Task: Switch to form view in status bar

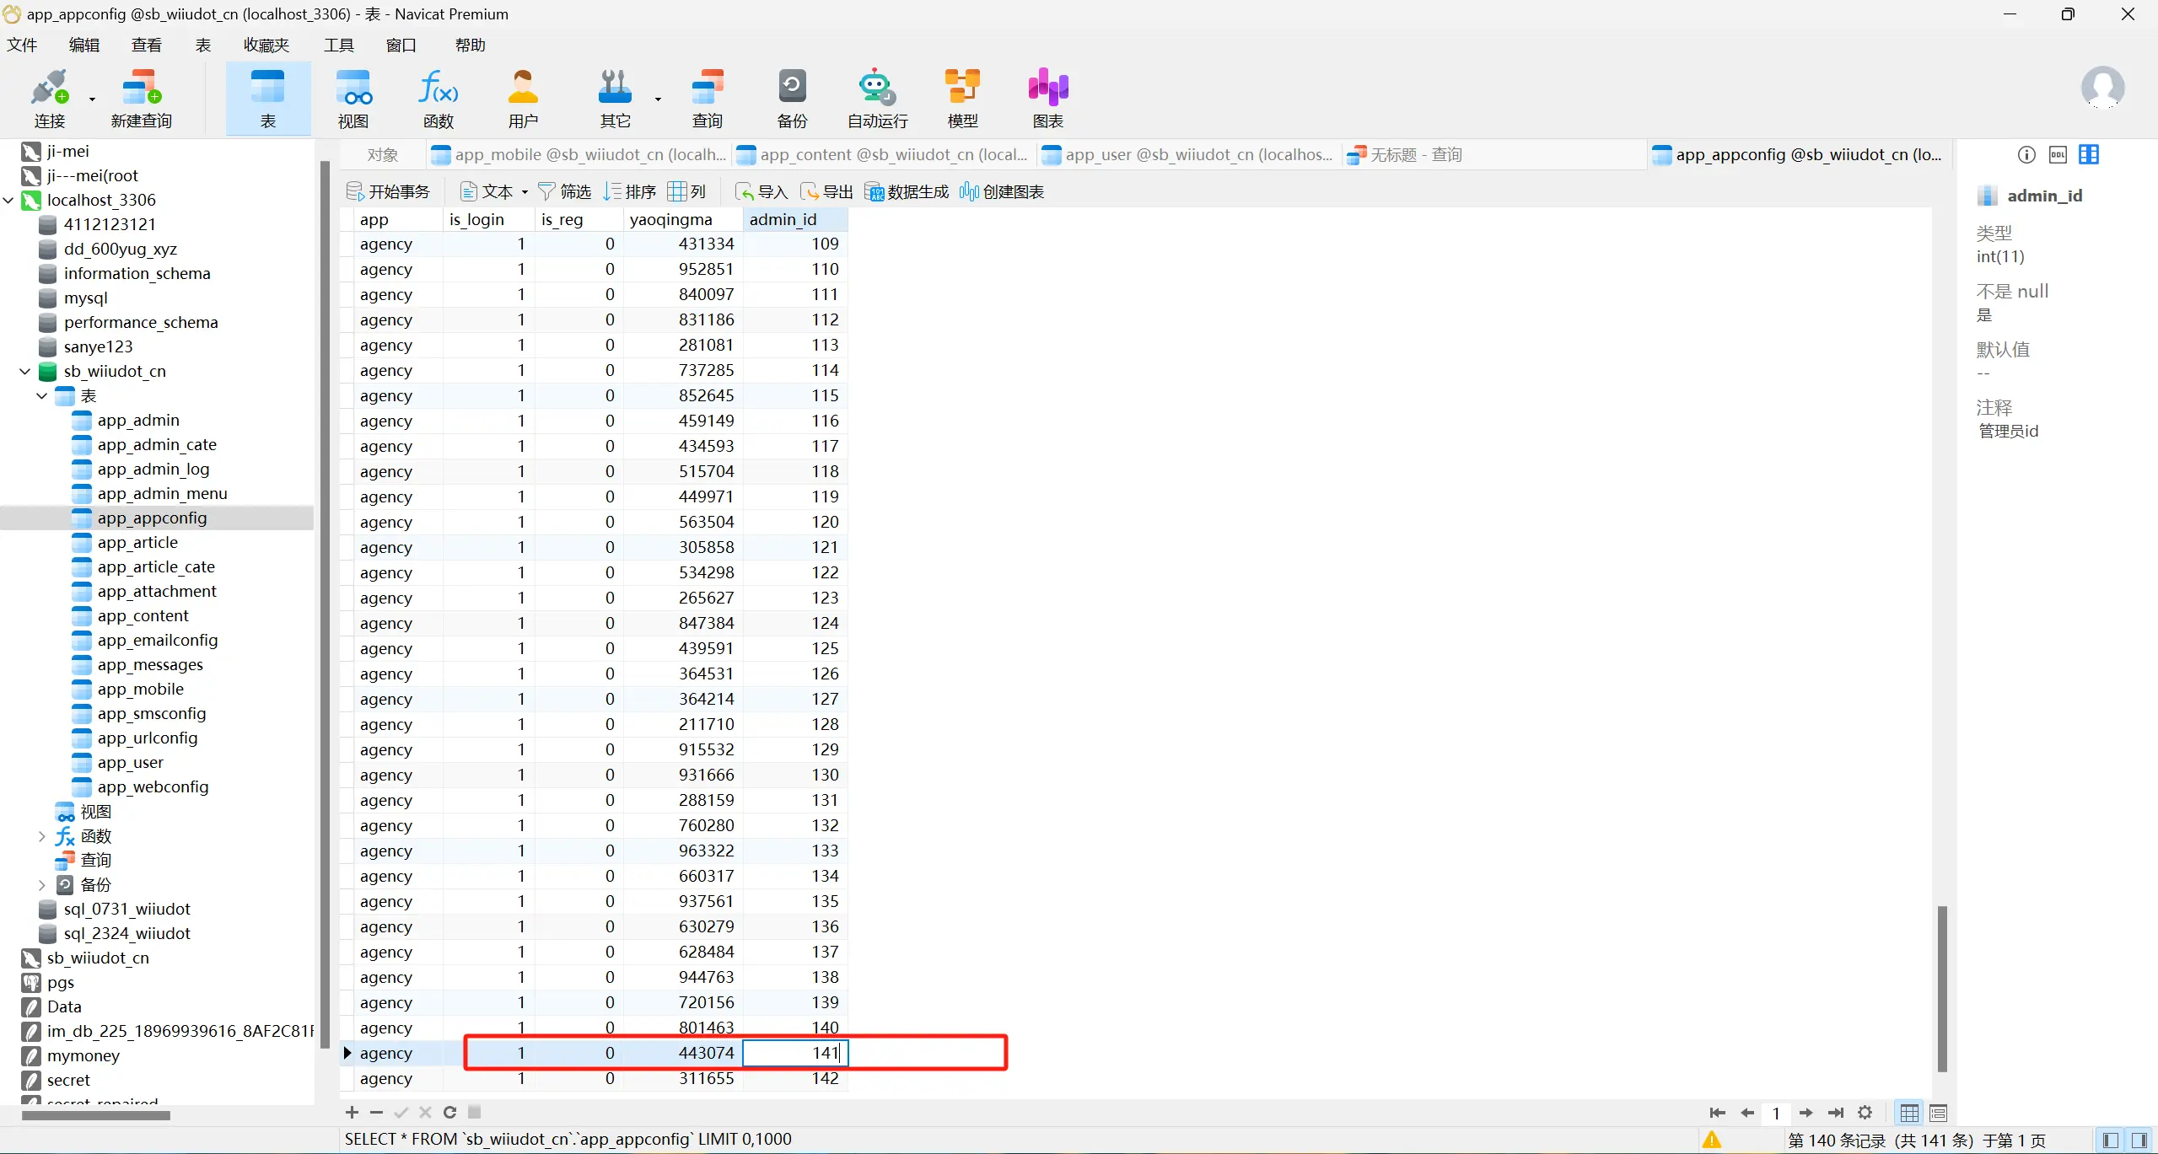Action: 1938,1113
